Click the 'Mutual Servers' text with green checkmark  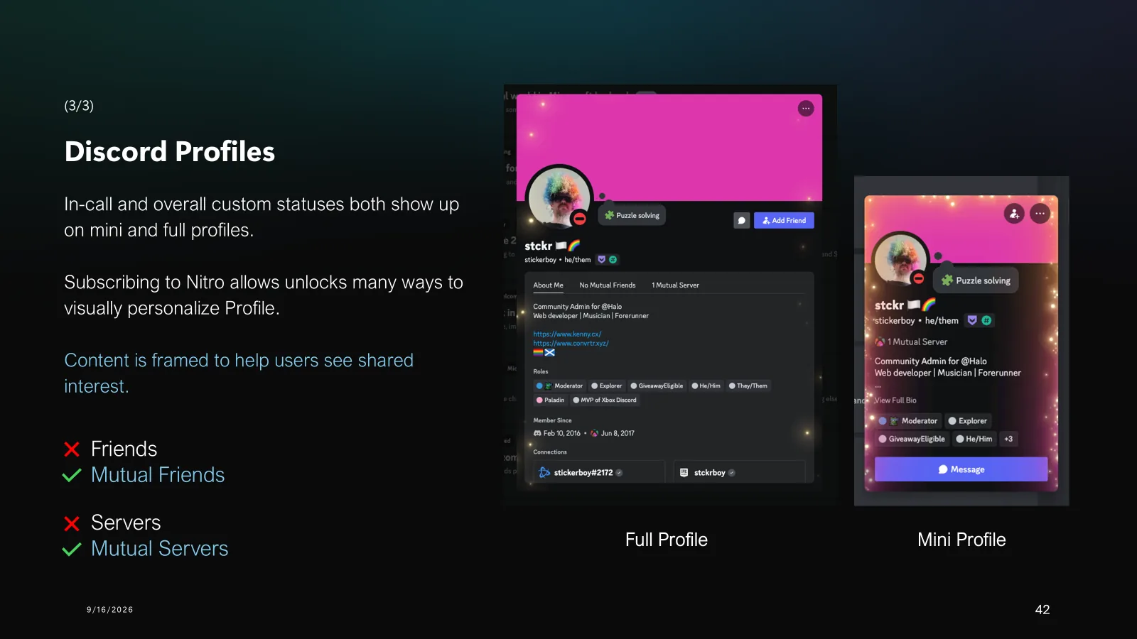click(x=160, y=549)
